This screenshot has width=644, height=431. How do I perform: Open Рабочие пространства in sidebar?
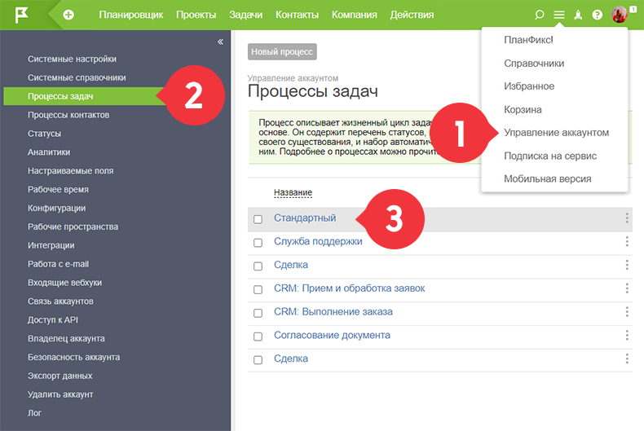(73, 227)
